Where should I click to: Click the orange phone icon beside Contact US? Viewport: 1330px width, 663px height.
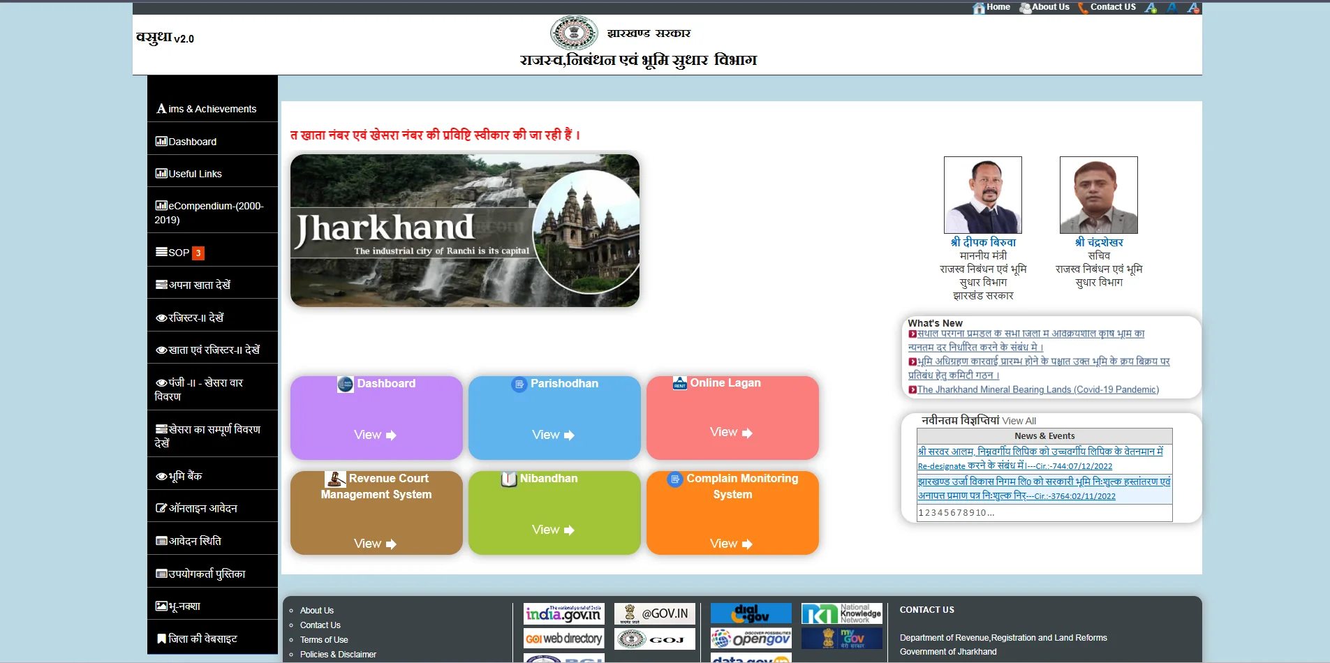[x=1083, y=8]
